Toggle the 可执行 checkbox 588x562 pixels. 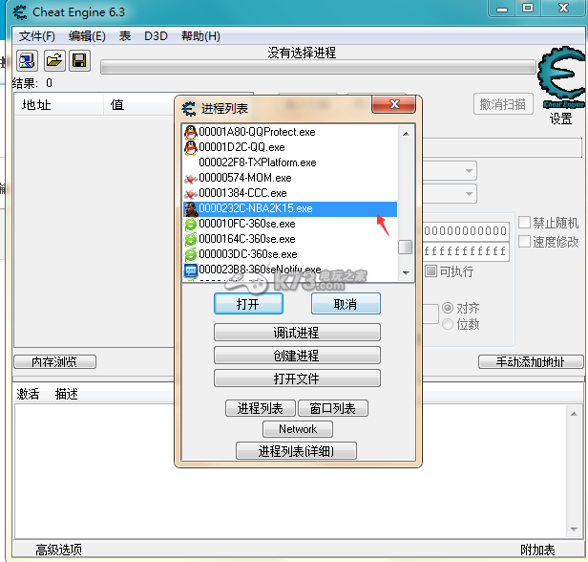click(431, 271)
